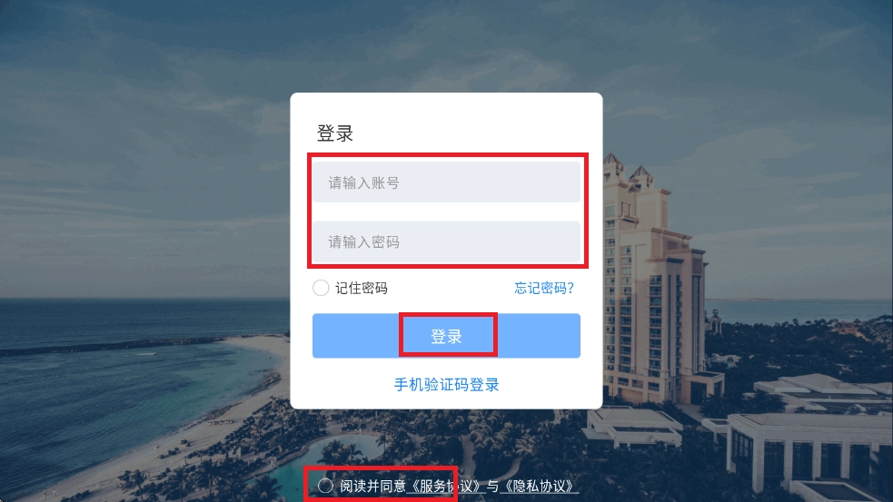Open the 忘记密码? link

pyautogui.click(x=544, y=288)
